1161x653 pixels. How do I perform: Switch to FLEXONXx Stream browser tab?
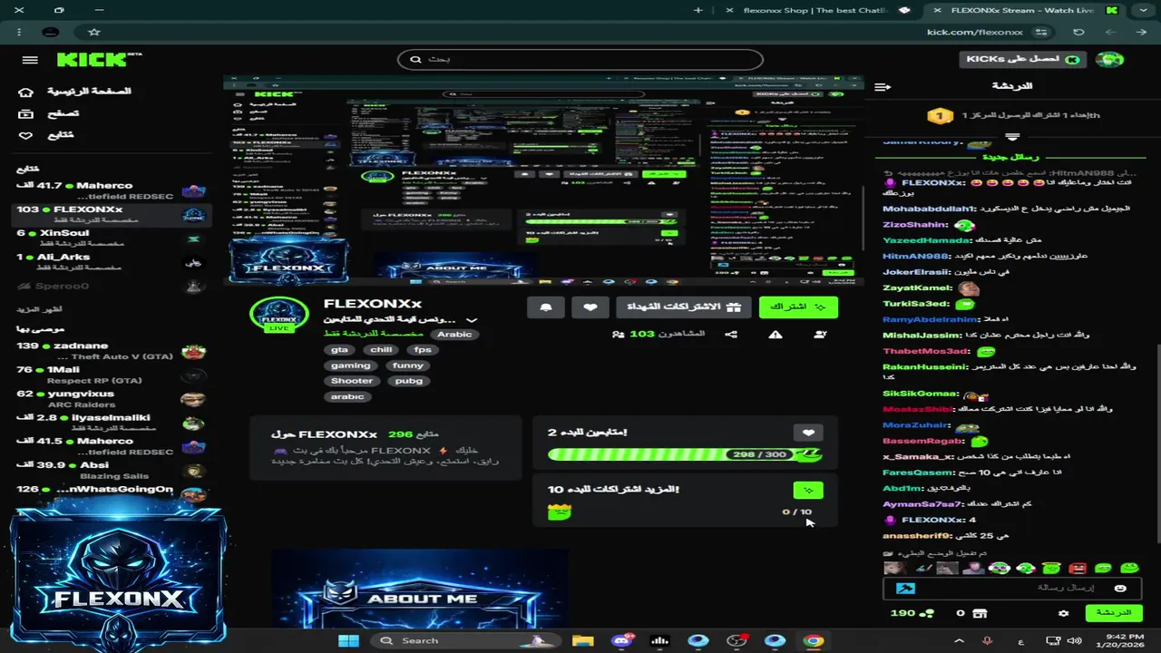click(1023, 11)
